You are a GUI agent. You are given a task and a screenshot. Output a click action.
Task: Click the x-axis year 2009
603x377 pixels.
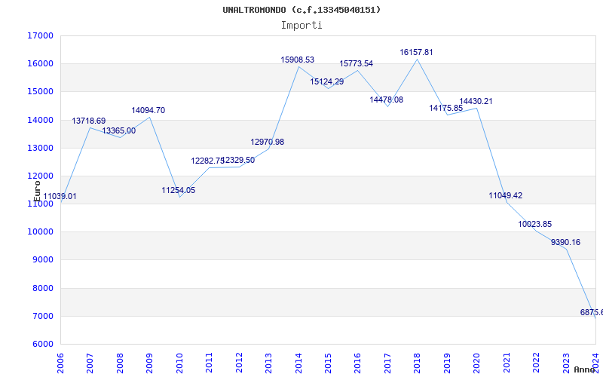pos(149,363)
